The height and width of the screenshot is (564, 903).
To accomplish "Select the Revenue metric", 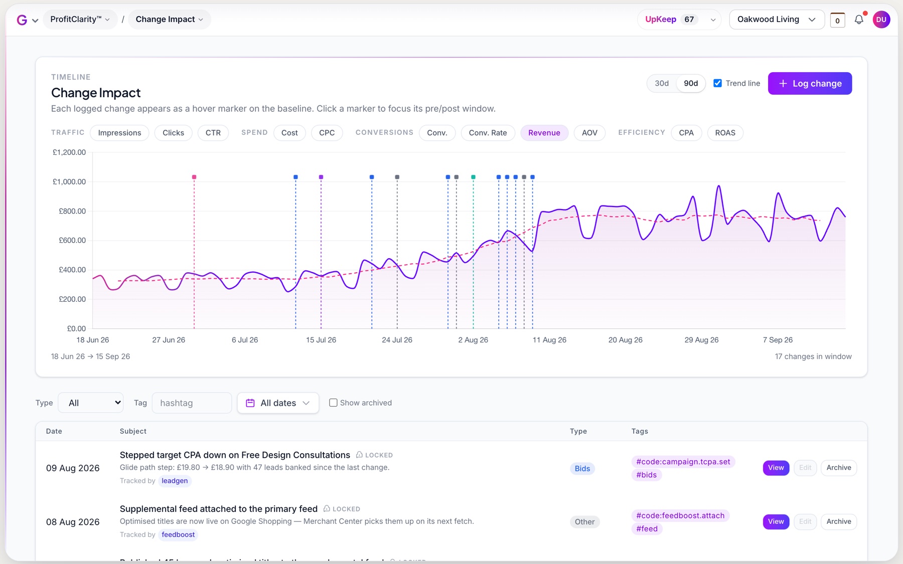I will pyautogui.click(x=544, y=133).
